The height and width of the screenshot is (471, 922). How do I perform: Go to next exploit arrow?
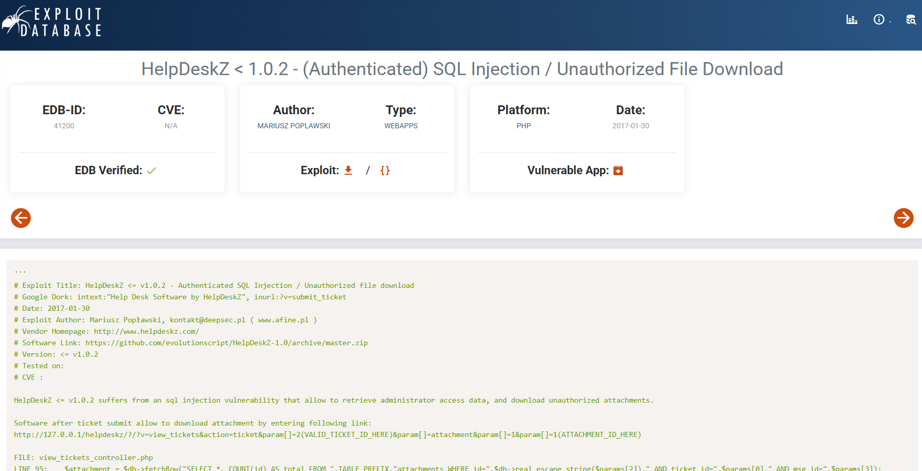coord(904,218)
